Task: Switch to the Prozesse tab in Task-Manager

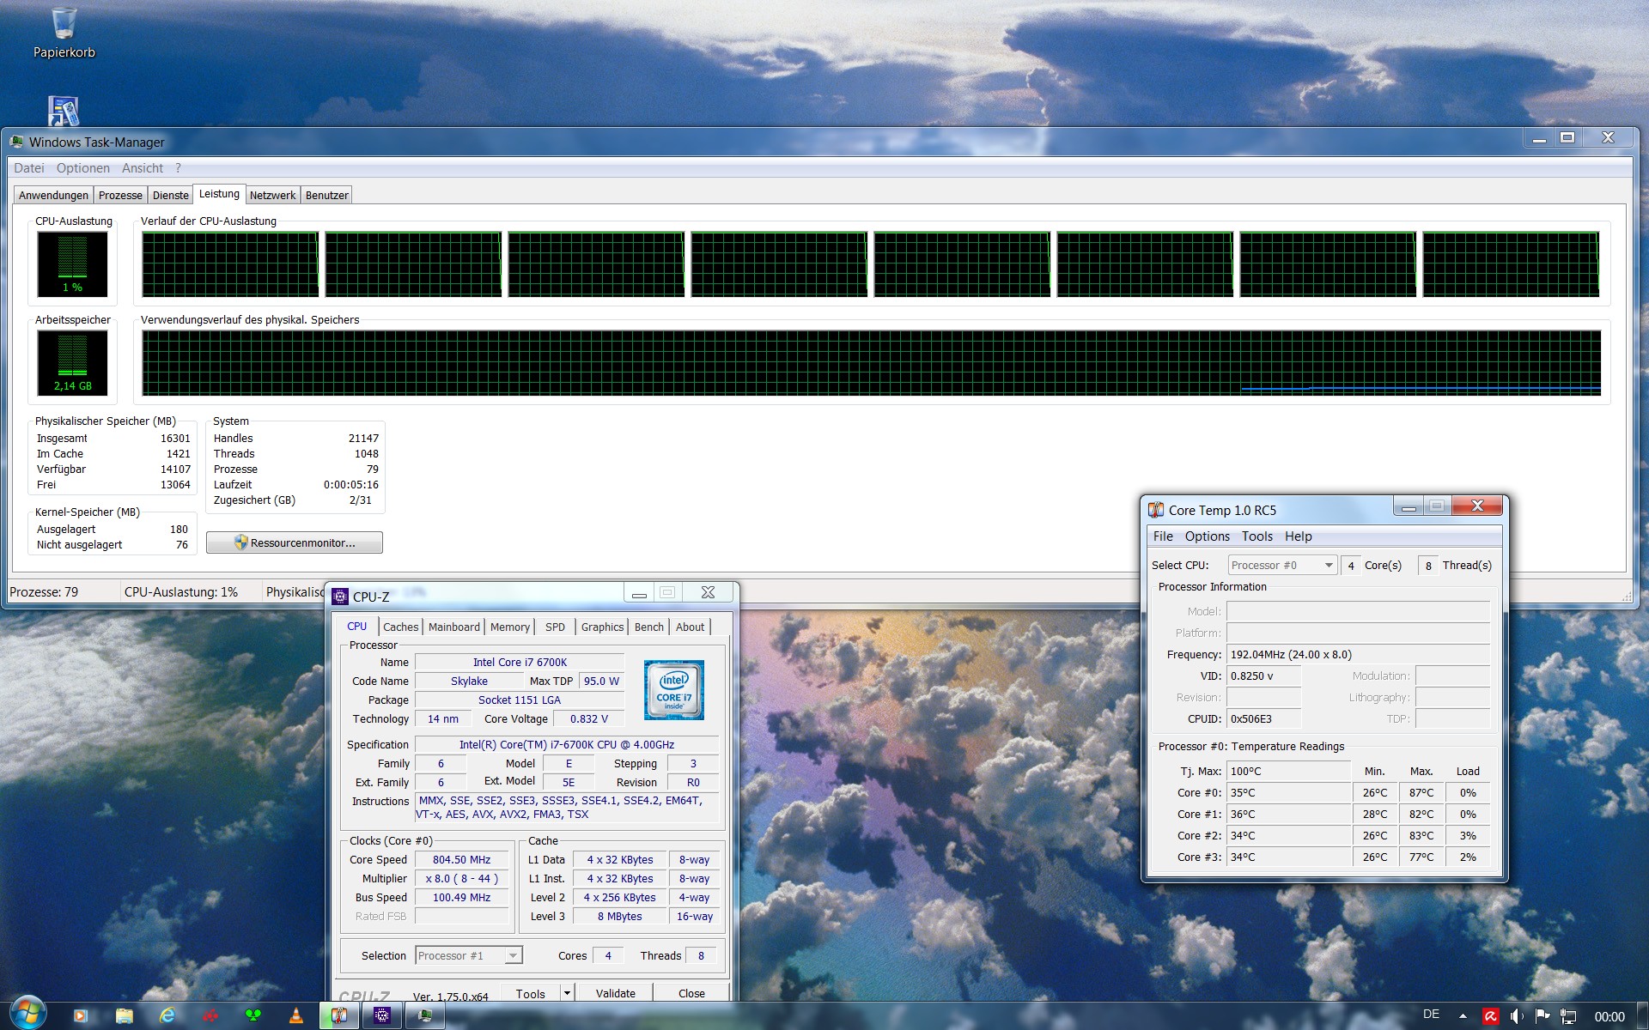Action: 120,195
